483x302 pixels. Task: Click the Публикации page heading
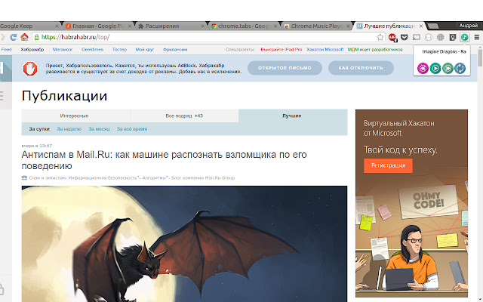point(64,96)
